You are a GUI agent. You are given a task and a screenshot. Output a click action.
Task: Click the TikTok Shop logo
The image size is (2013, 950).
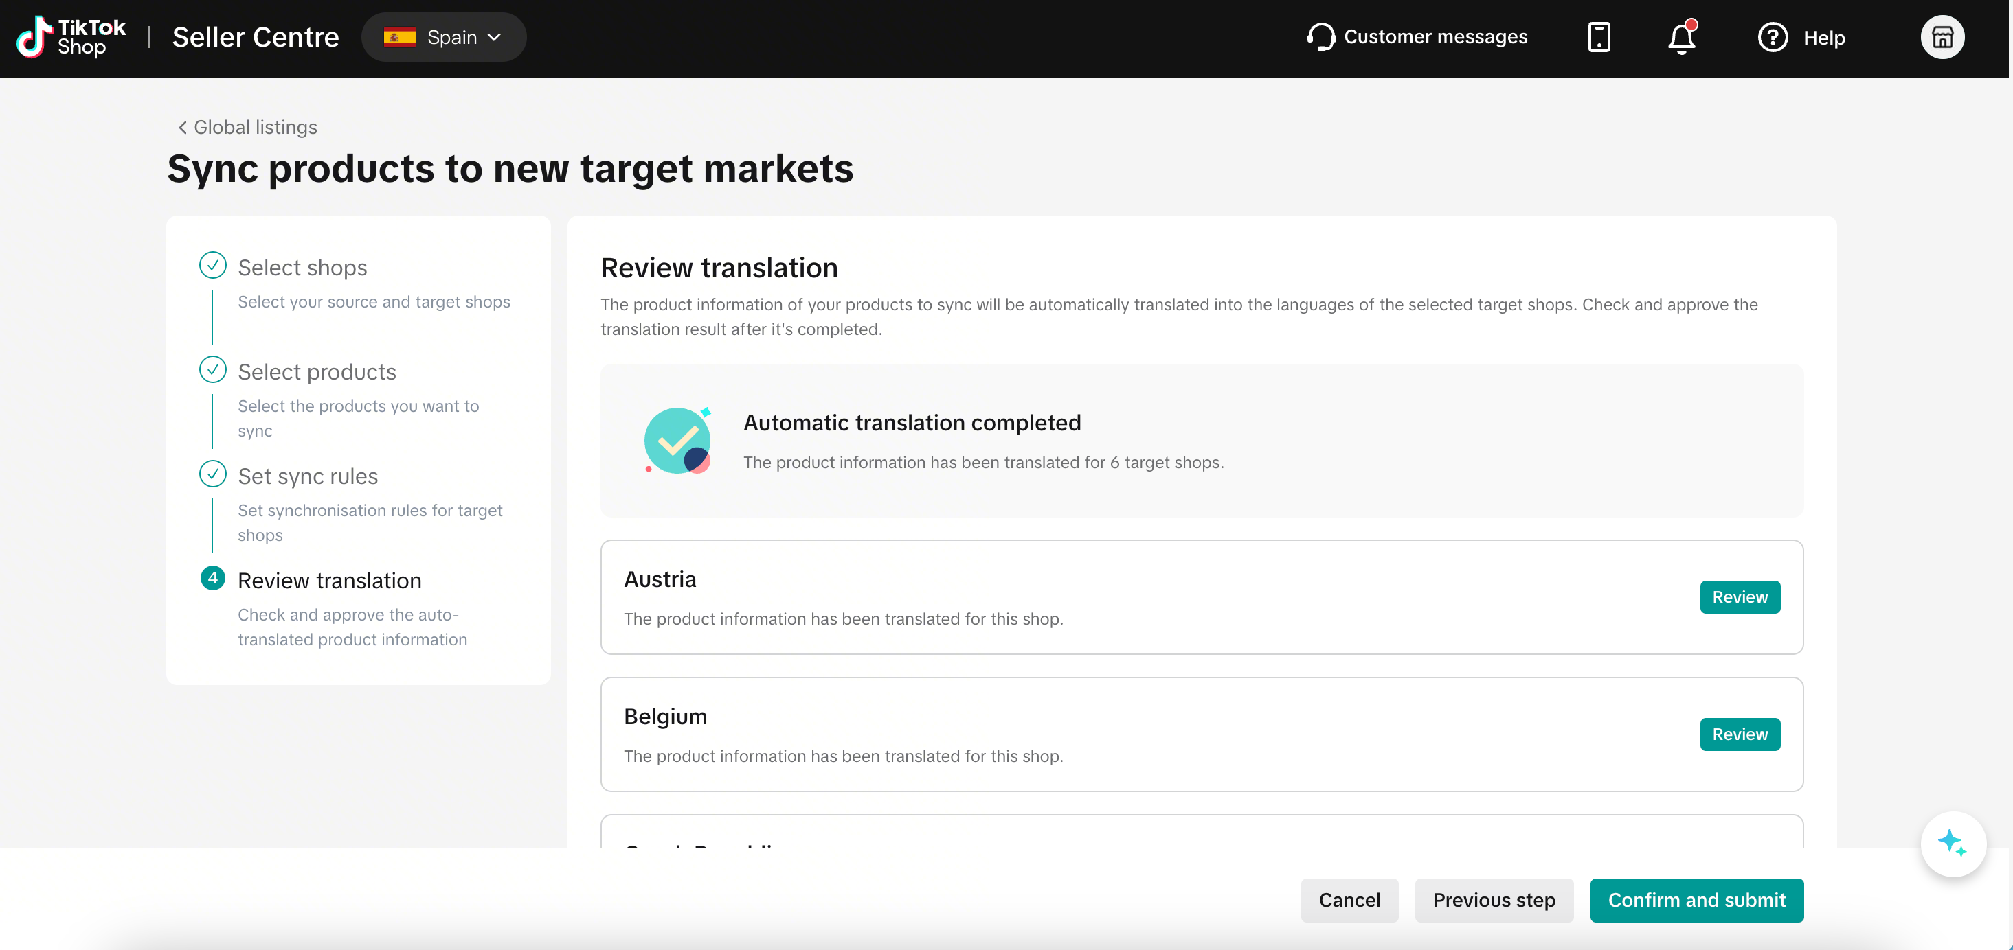(x=71, y=36)
